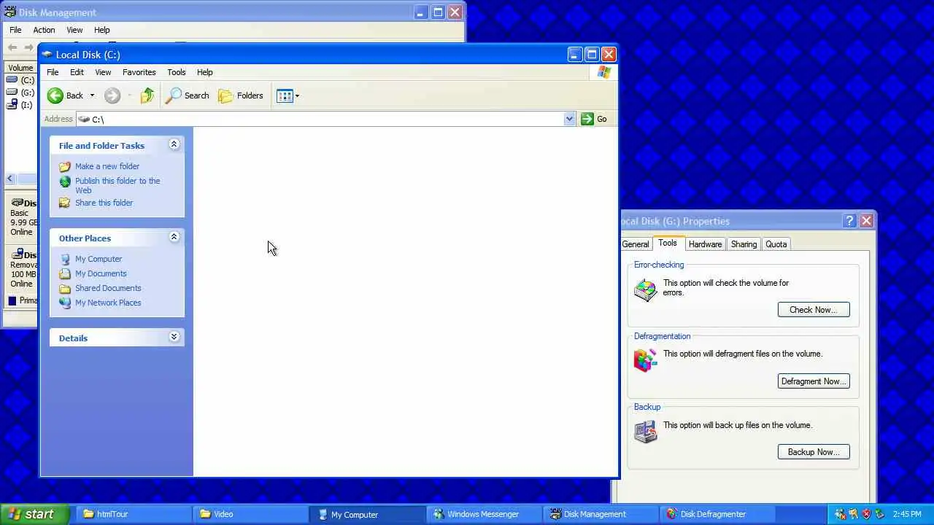The width and height of the screenshot is (934, 525).
Task: Click the Volume column header in Disk Management
Action: tap(20, 68)
